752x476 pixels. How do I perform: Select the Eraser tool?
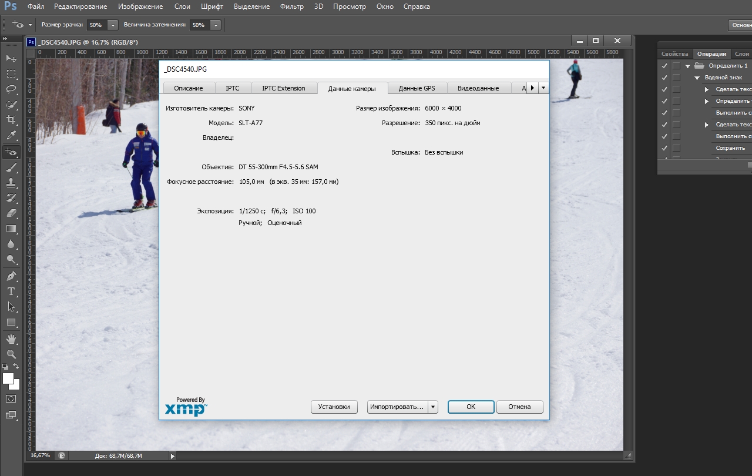(11, 213)
